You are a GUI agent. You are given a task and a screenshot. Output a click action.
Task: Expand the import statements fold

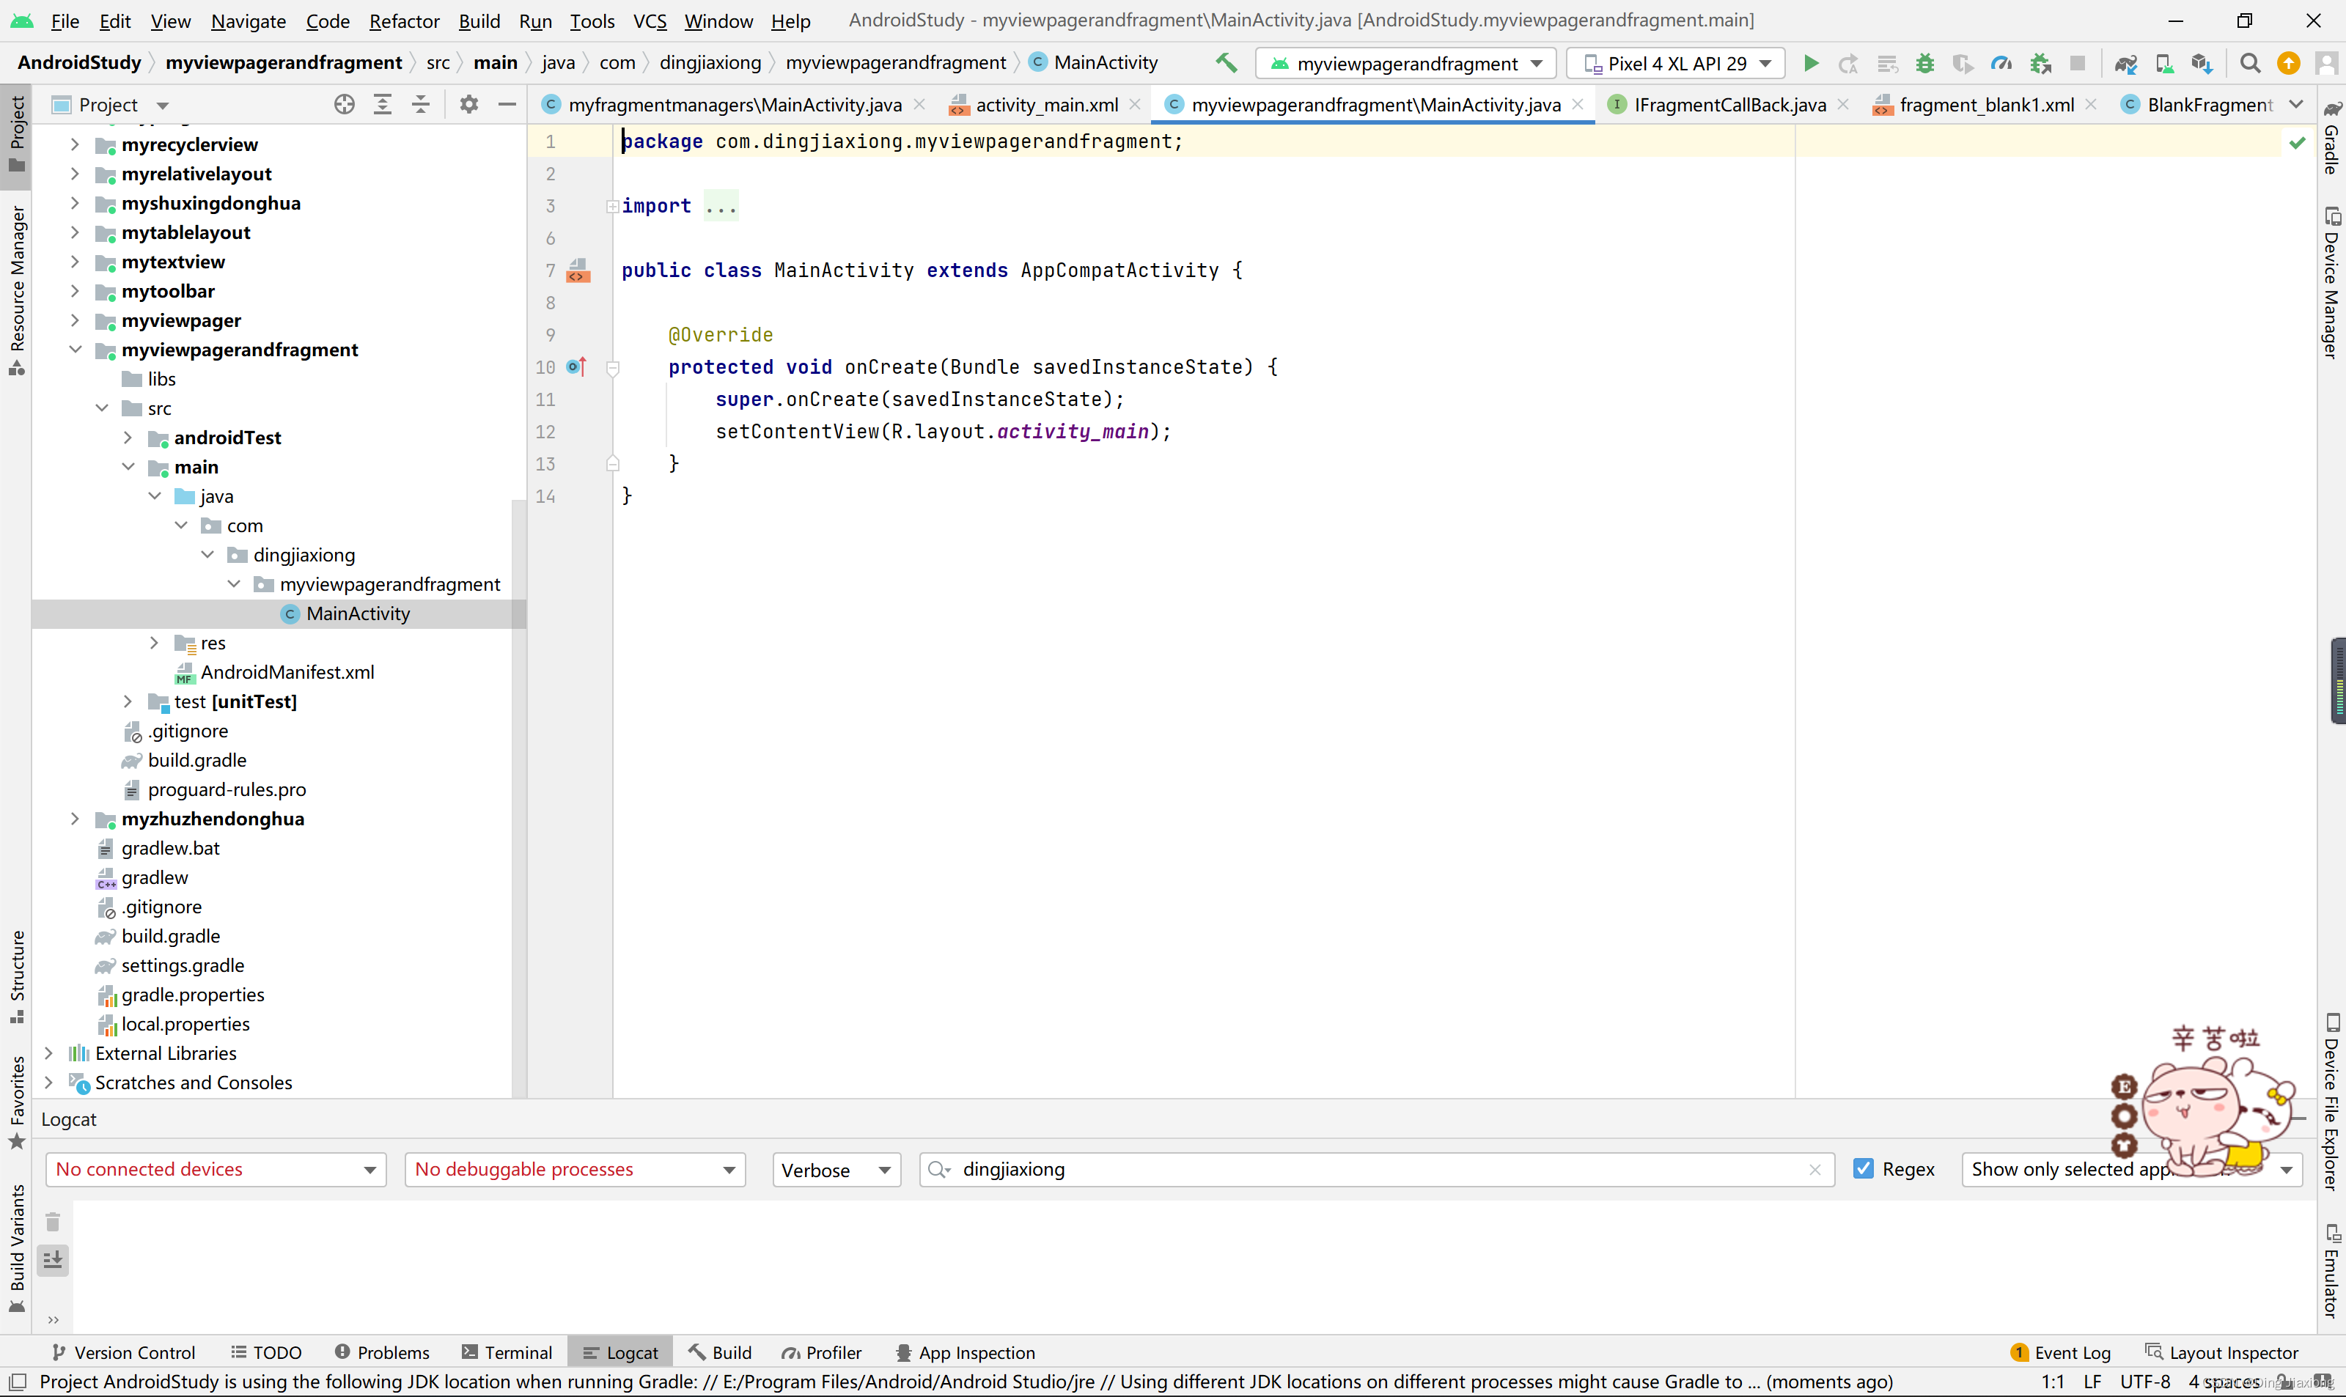[x=613, y=206]
